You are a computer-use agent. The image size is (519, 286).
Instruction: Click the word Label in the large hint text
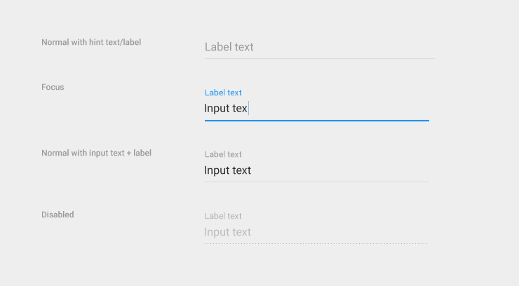click(218, 47)
